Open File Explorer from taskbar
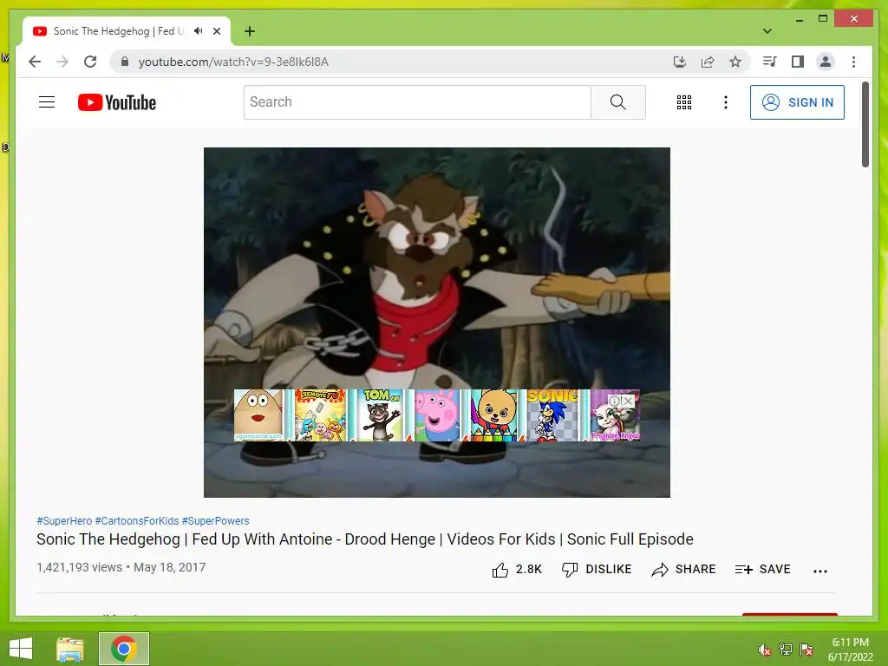888x666 pixels. click(69, 649)
